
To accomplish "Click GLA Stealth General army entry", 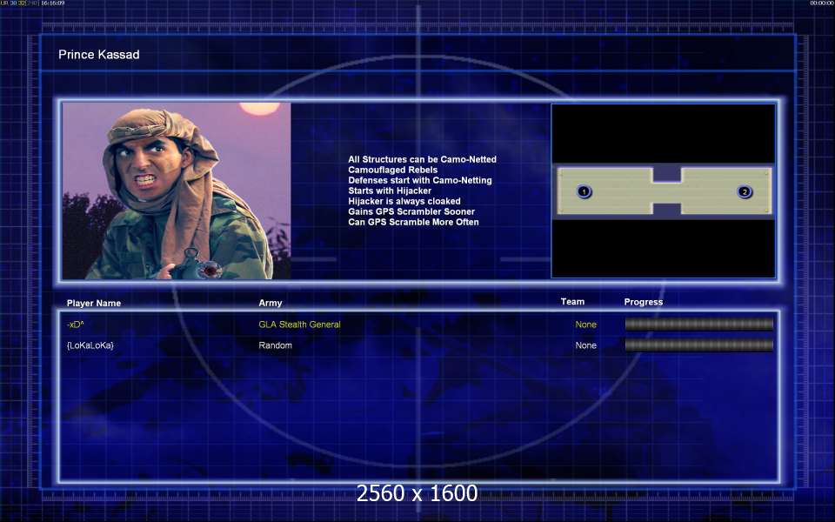I will click(x=299, y=325).
